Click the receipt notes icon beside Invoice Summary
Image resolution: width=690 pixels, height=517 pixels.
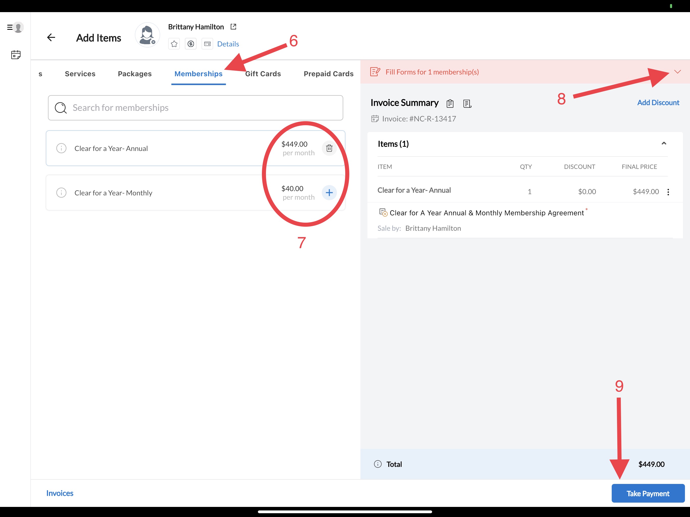[467, 104]
